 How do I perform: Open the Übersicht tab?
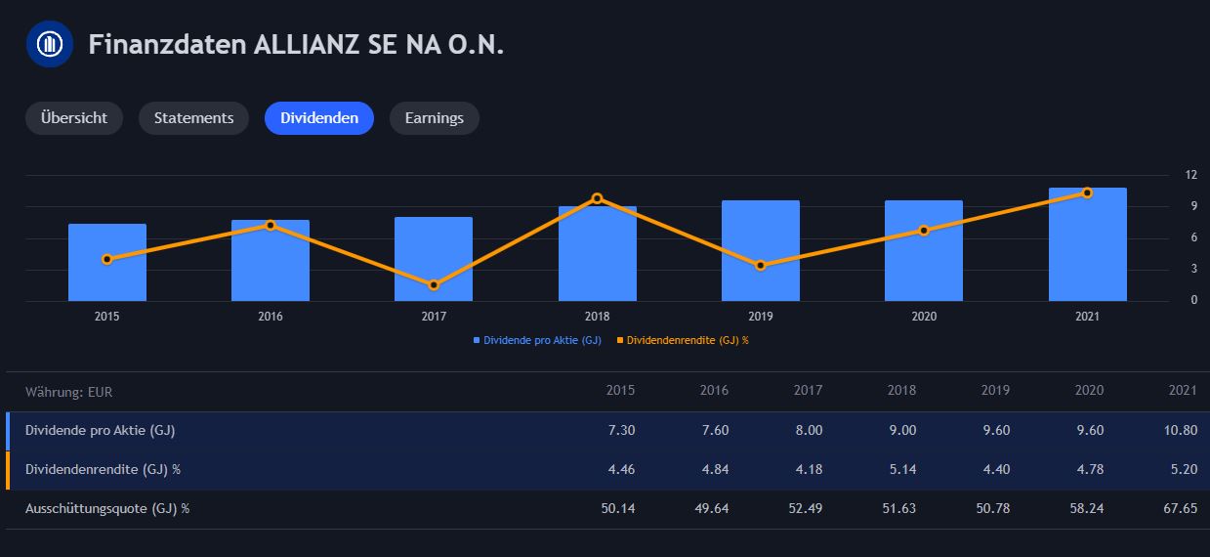pos(74,118)
